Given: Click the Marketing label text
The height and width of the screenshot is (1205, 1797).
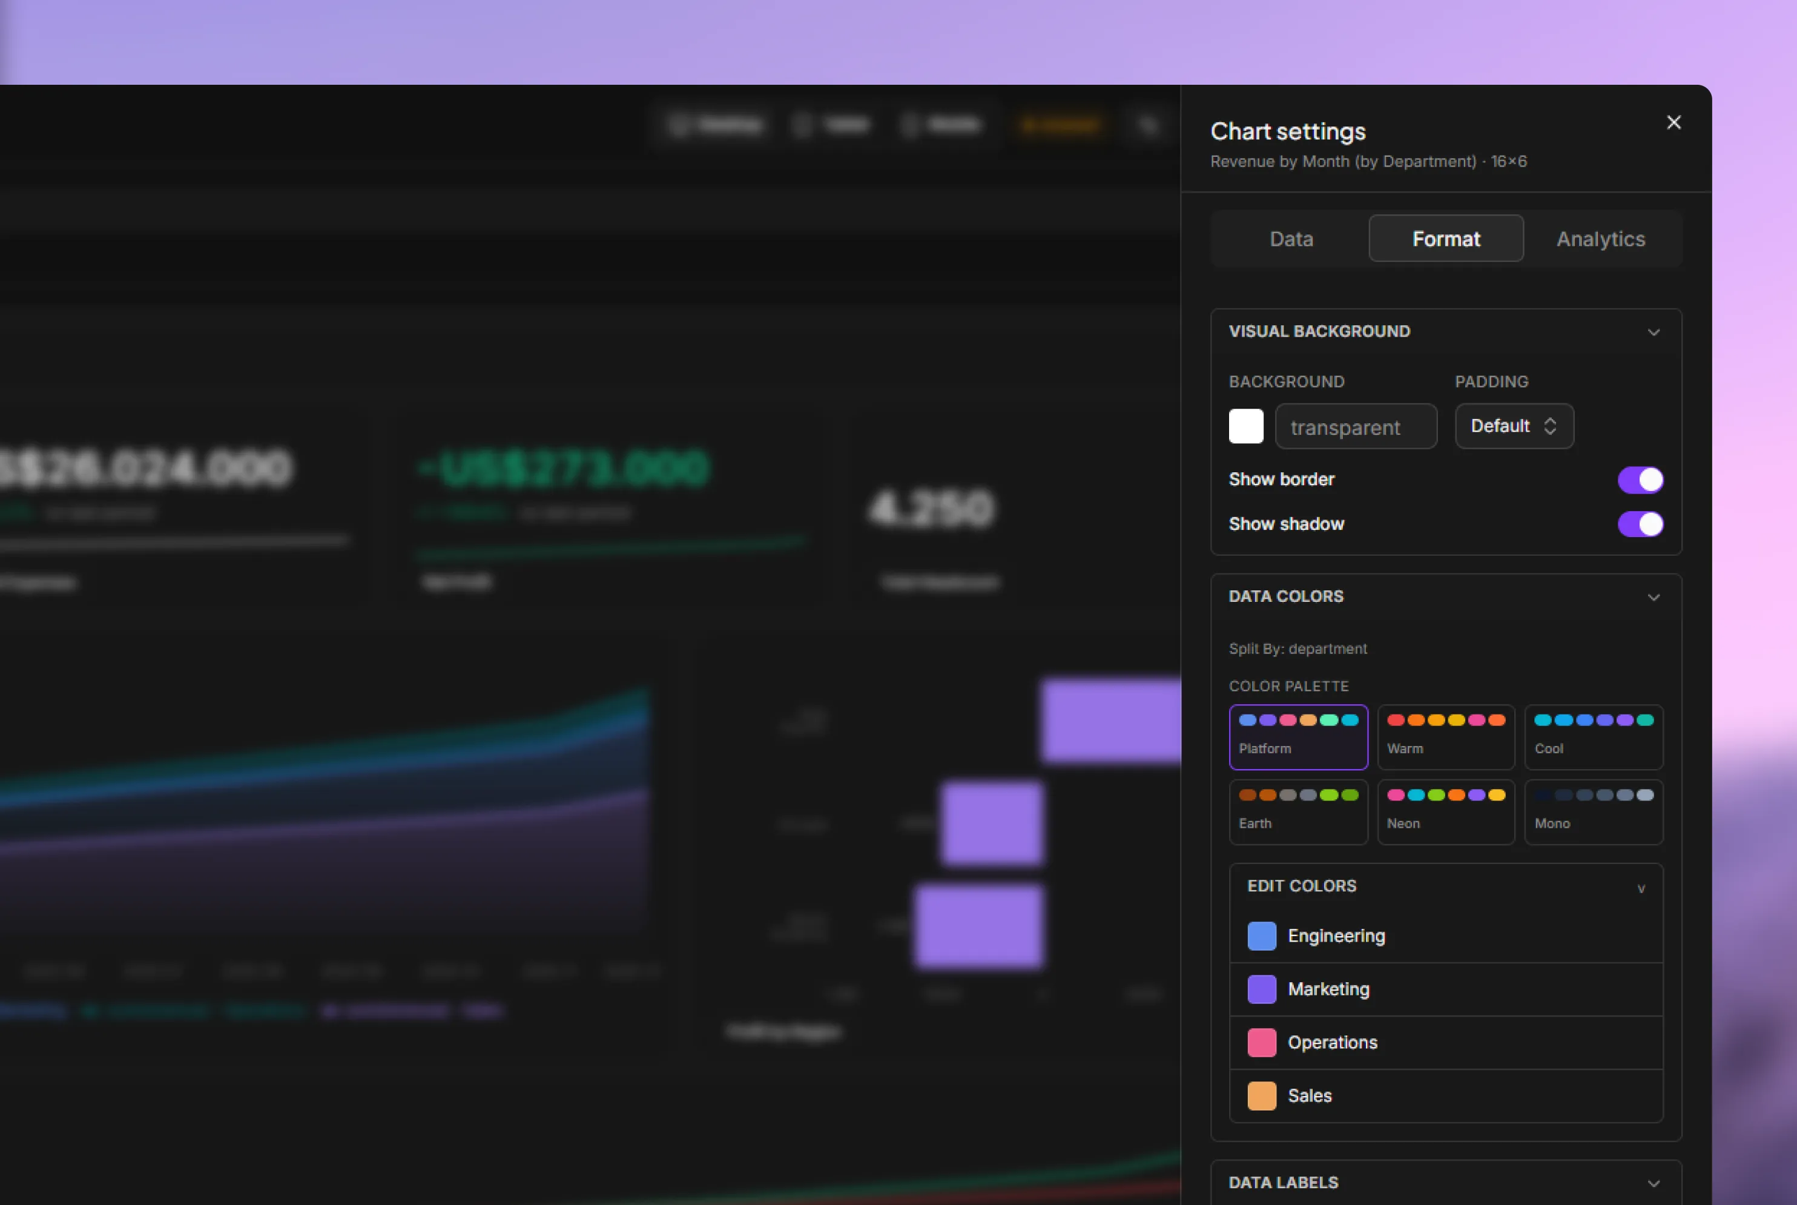Looking at the screenshot, I should click(1328, 989).
